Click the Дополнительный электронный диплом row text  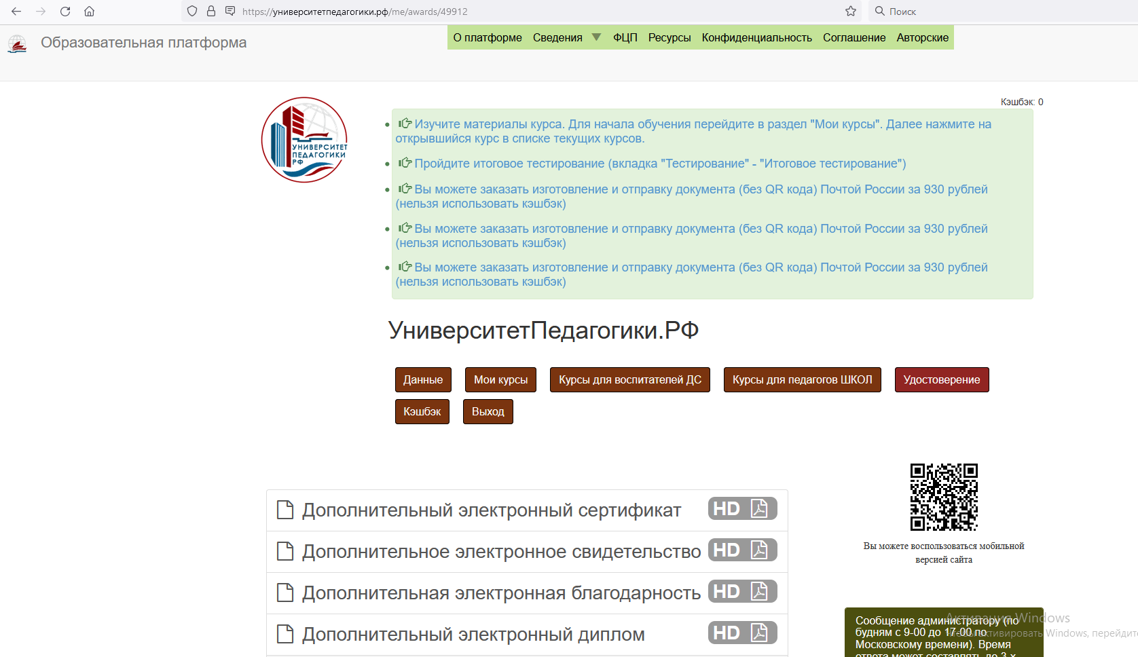(x=473, y=635)
